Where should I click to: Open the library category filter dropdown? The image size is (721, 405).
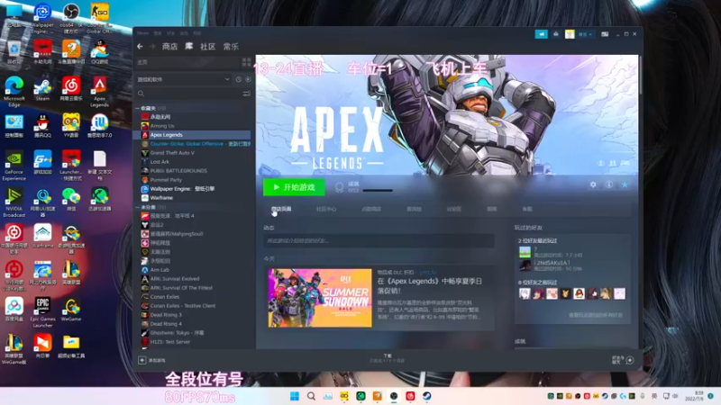(x=184, y=79)
